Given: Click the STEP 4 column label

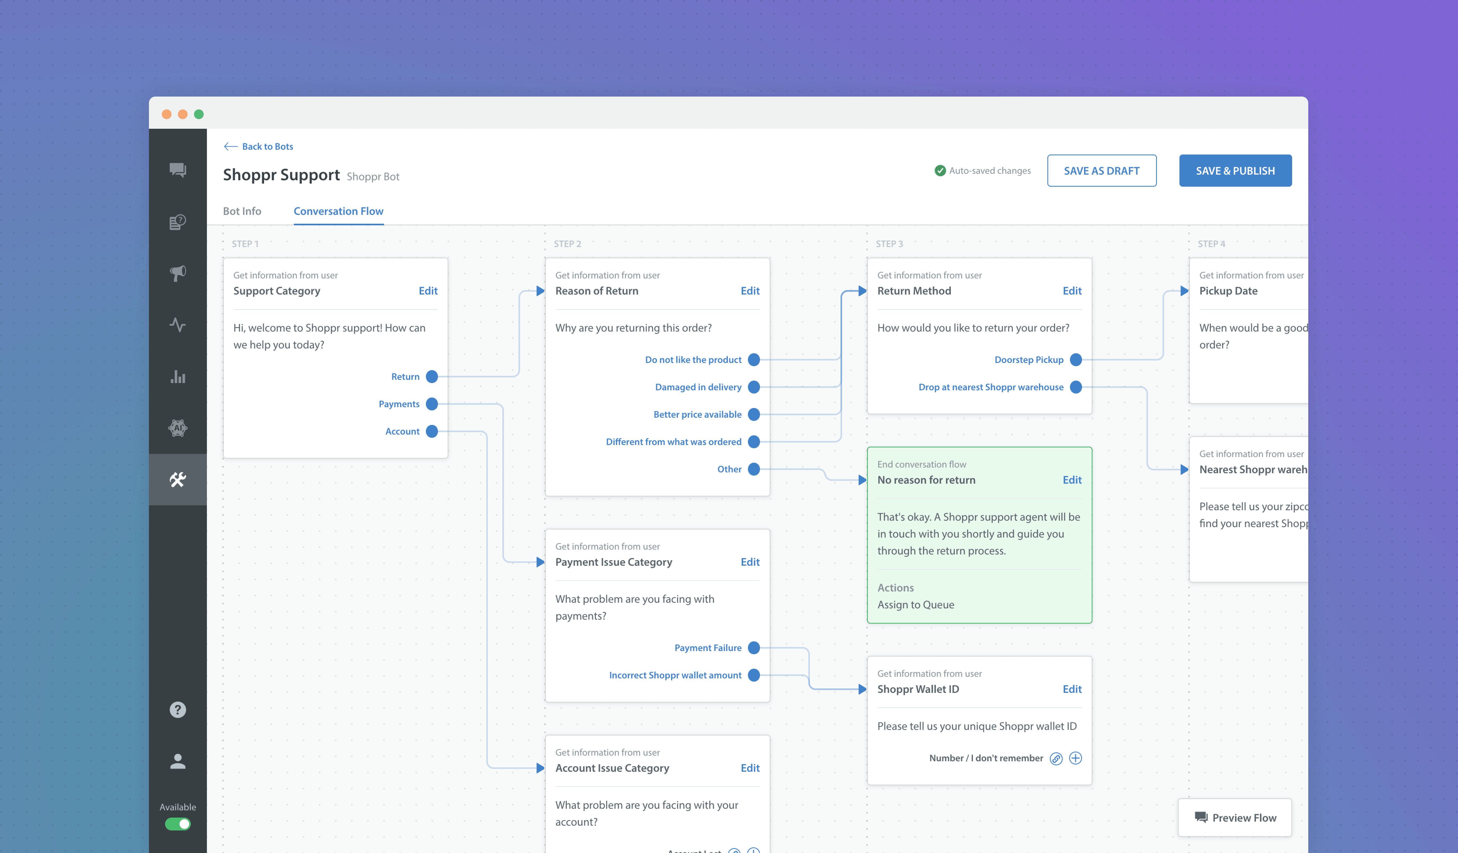Looking at the screenshot, I should tap(1212, 244).
